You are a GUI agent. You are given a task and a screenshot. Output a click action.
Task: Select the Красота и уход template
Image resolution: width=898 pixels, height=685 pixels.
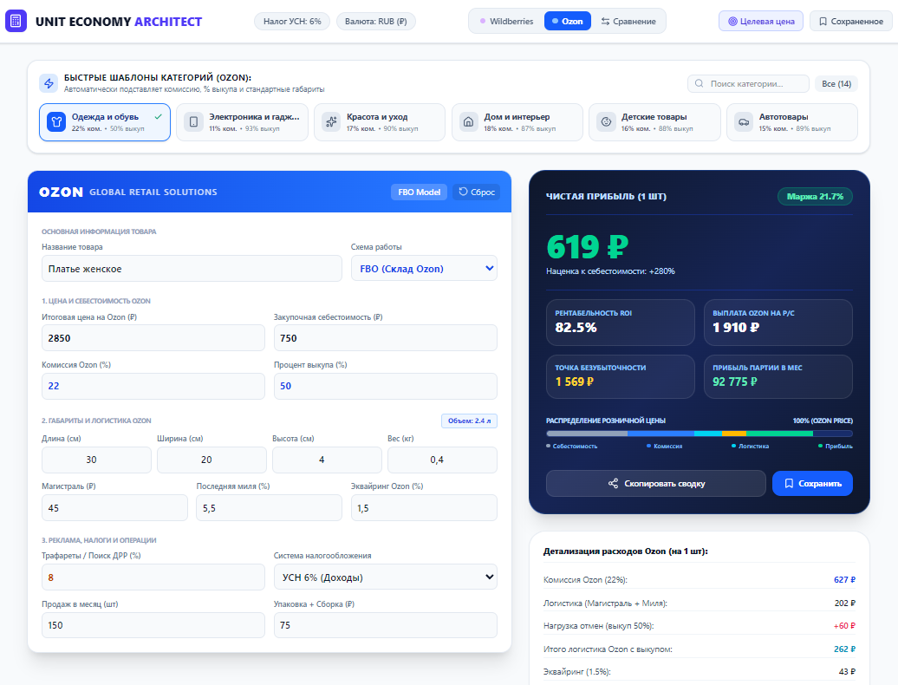tap(380, 122)
